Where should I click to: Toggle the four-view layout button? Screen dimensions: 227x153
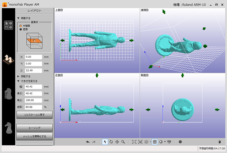click(x=155, y=142)
